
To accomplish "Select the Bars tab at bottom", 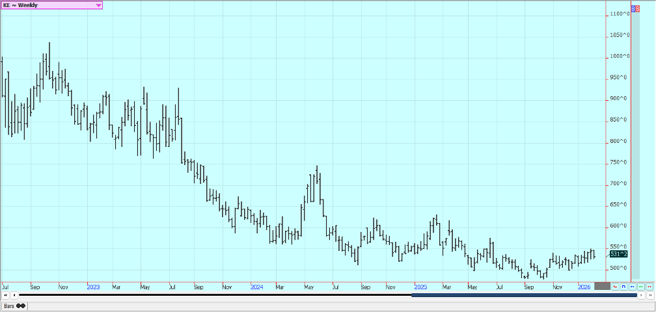I will point(14,305).
